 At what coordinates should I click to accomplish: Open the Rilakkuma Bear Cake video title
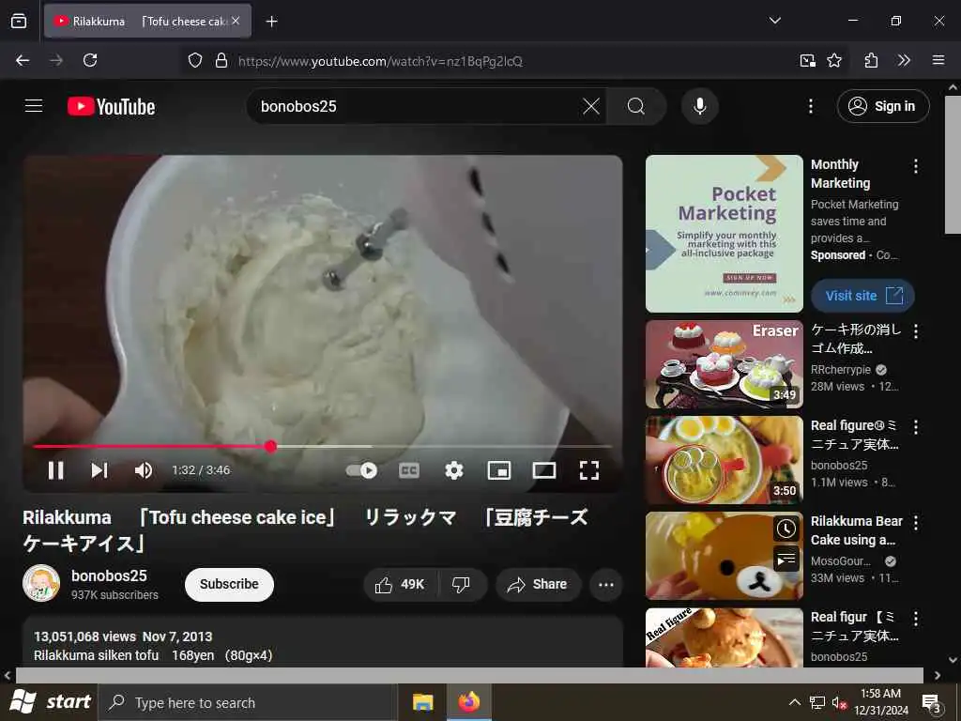click(x=856, y=530)
